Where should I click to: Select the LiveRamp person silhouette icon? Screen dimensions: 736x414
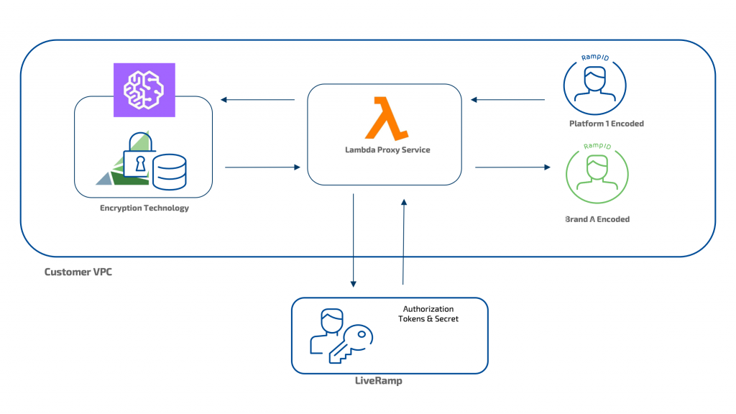328,327
